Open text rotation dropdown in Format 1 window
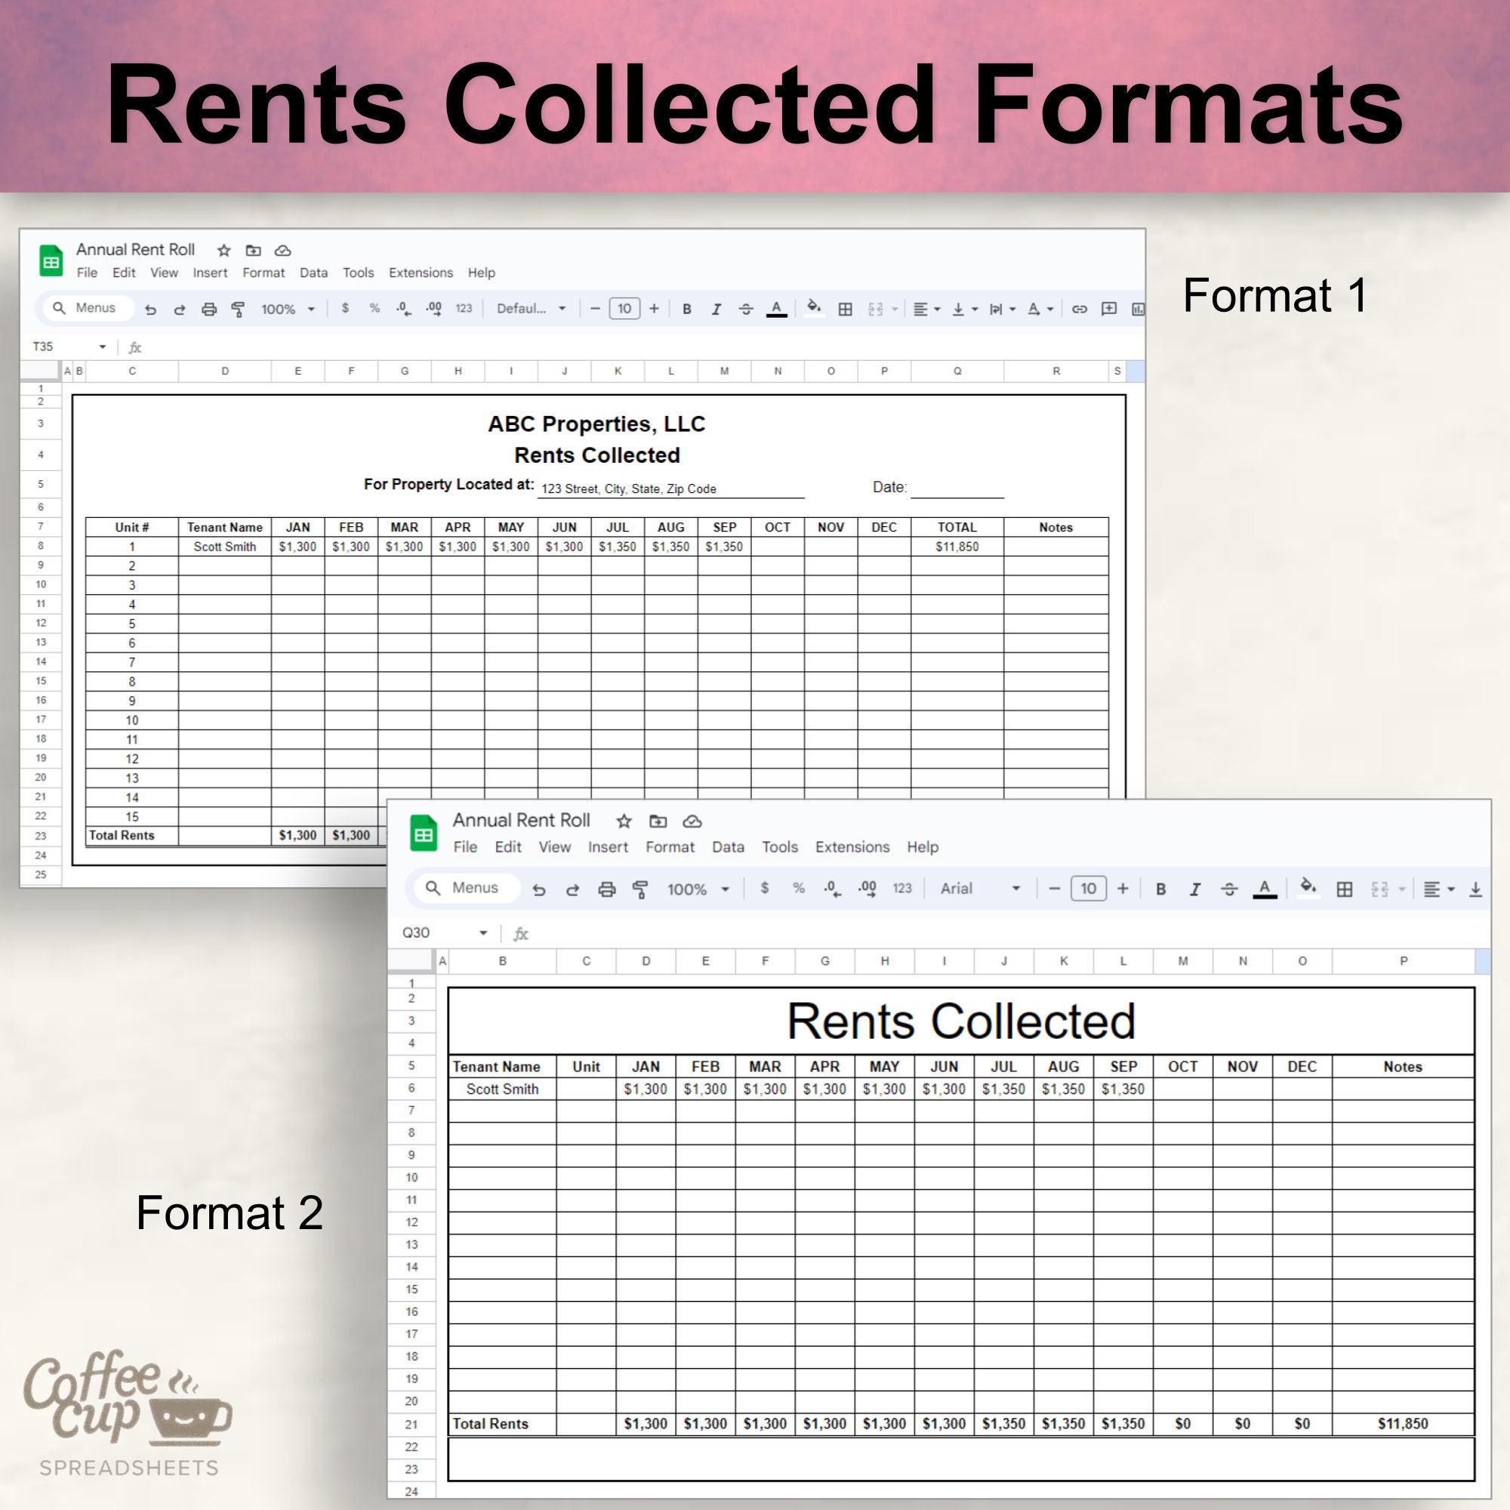Image resolution: width=1510 pixels, height=1510 pixels. point(1040,309)
